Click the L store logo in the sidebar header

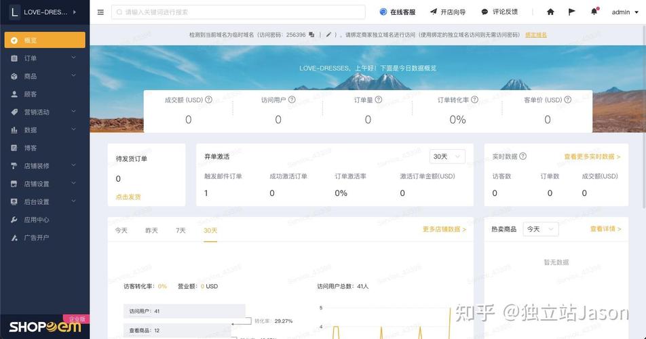coord(14,12)
